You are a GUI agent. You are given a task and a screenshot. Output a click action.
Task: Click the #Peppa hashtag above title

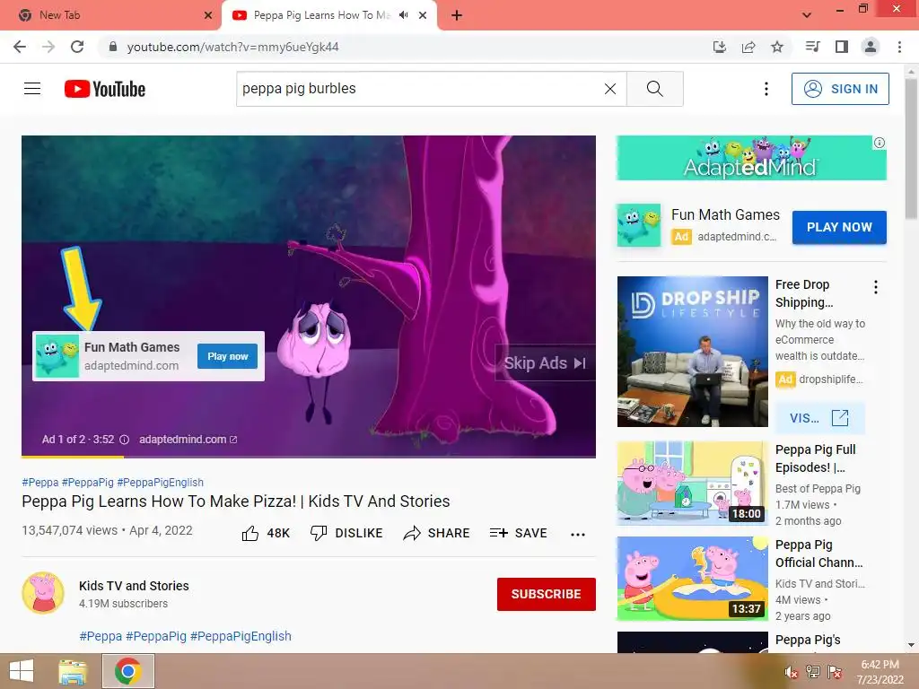39,482
